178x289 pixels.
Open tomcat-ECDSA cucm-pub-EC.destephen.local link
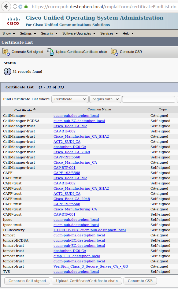tap(79, 240)
